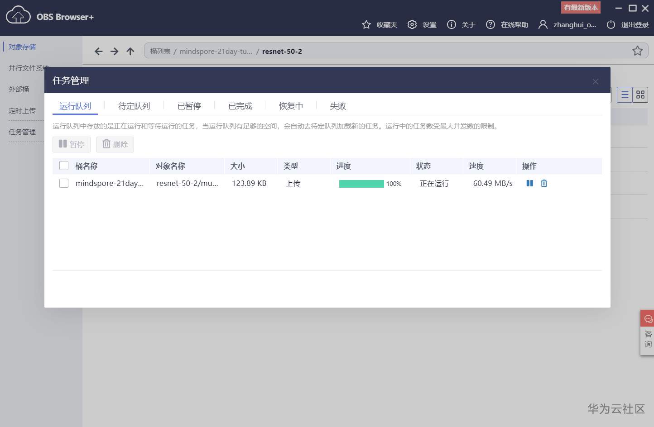Click 桶列表 in the breadcrumb path
The image size is (654, 427).
160,51
